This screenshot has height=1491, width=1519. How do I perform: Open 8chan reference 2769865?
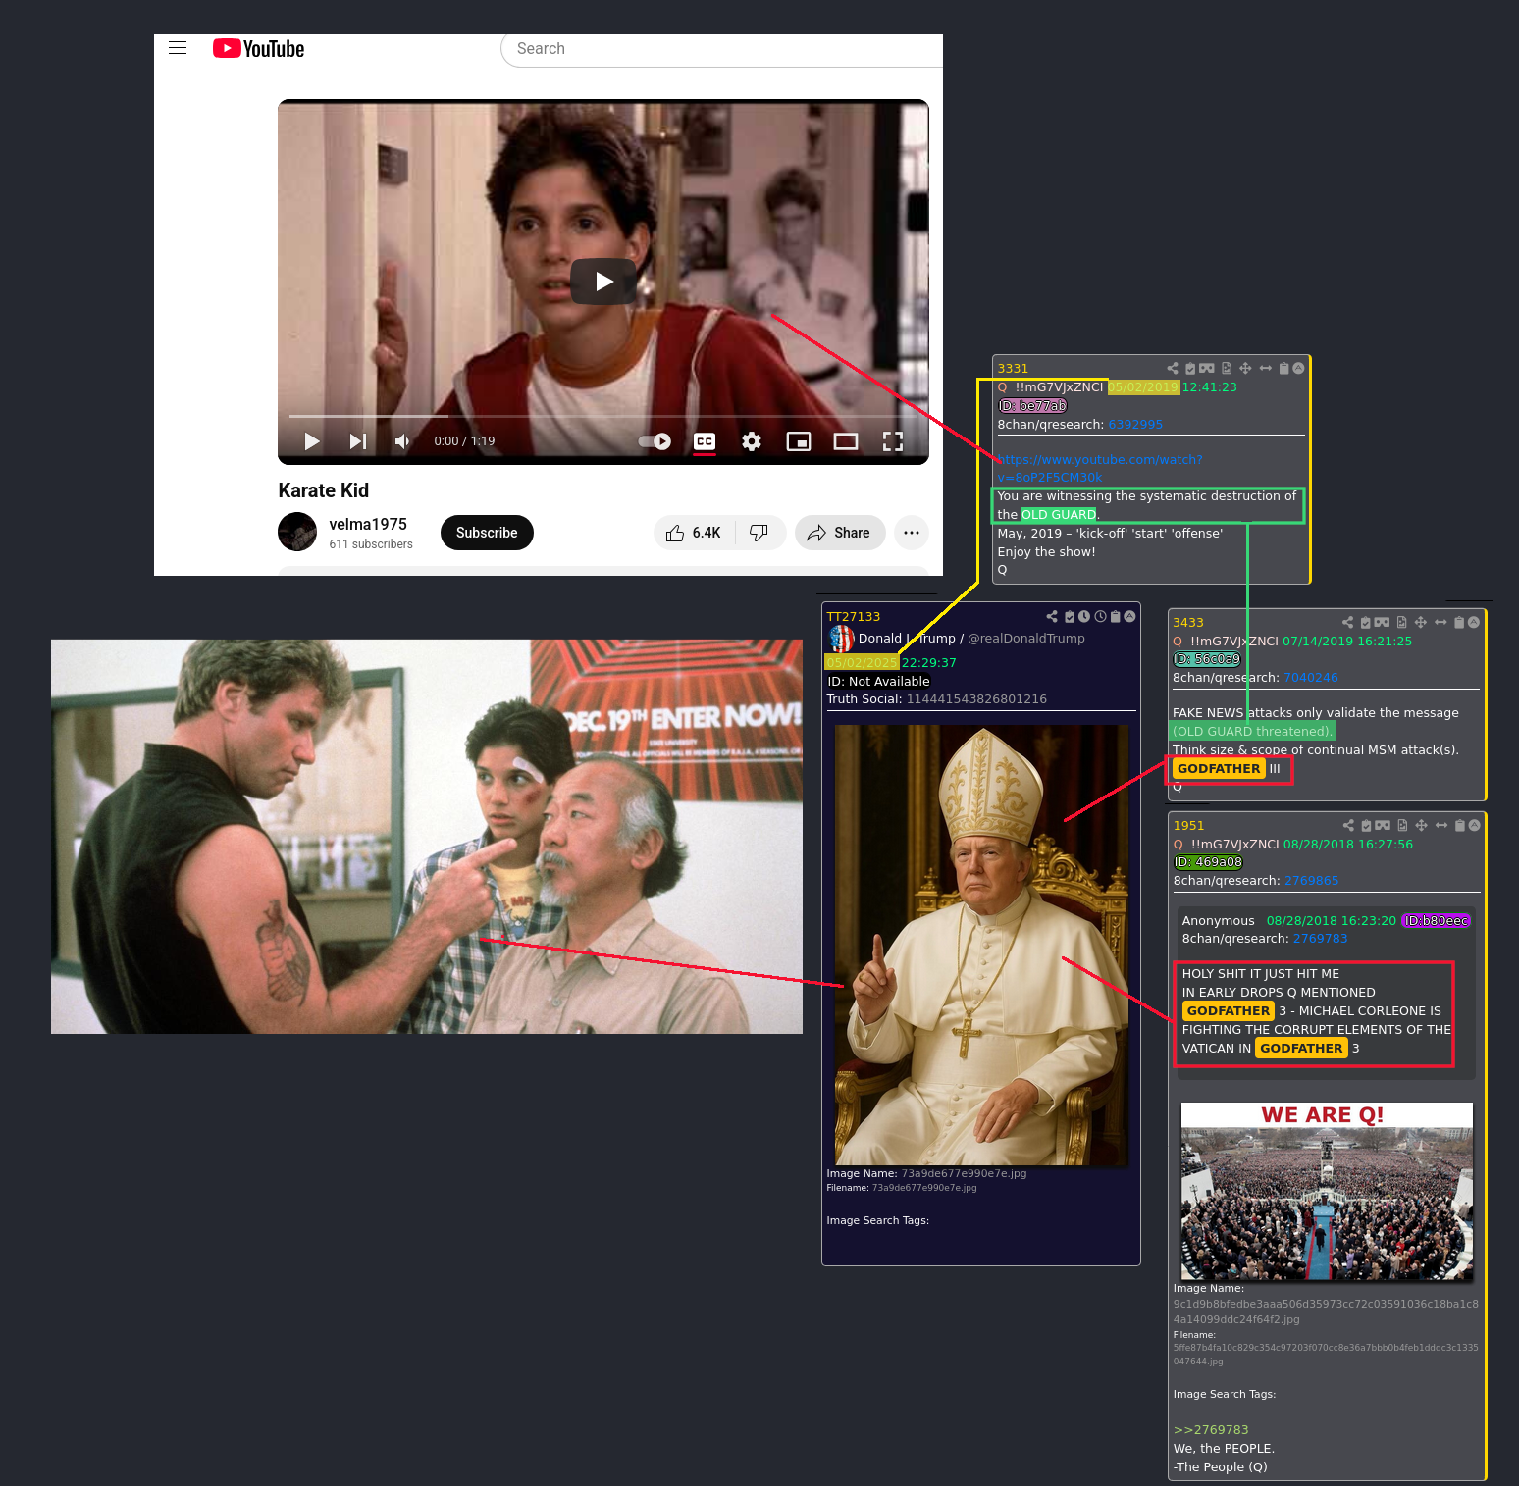1312,881
